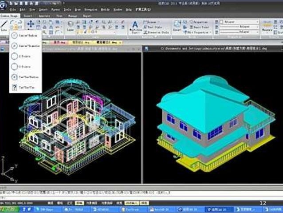Open the Help menu

coord(129,9)
